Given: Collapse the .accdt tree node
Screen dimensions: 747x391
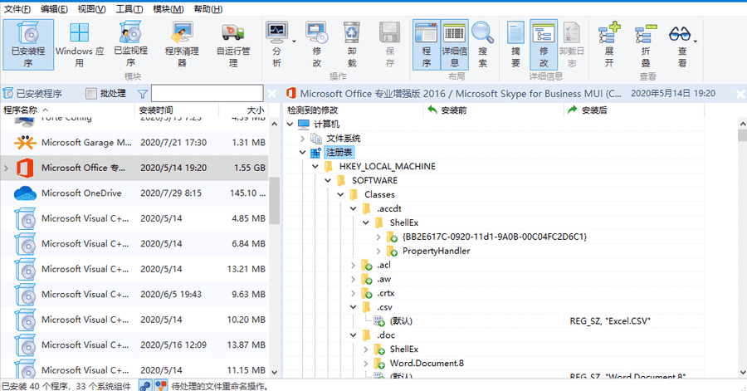Looking at the screenshot, I should [x=353, y=208].
